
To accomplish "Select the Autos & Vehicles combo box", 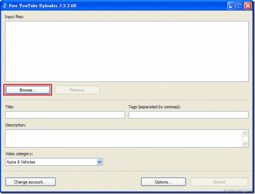I will click(54, 162).
